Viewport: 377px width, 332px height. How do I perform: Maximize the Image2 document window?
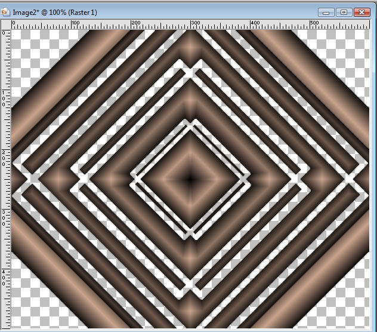[344, 13]
